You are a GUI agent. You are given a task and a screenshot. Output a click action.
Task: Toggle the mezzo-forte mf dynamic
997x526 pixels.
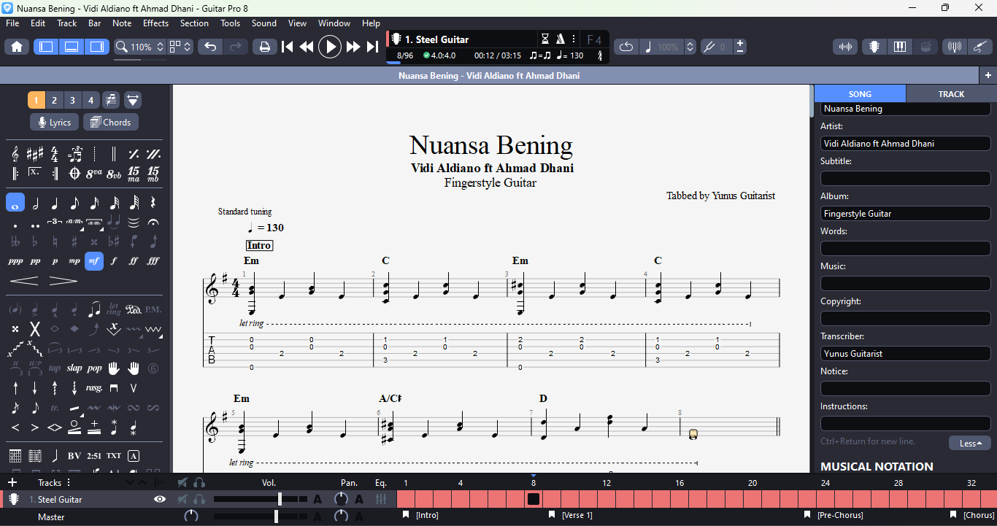click(x=94, y=261)
